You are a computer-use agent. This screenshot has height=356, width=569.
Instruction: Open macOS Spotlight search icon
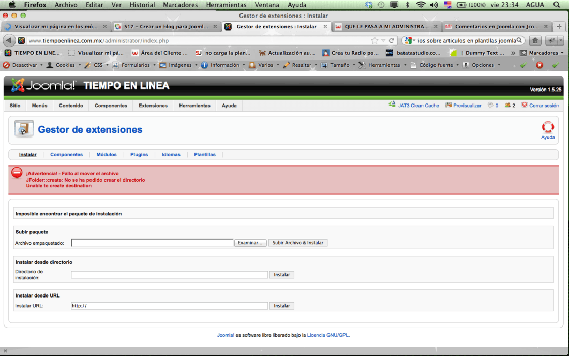pos(556,5)
